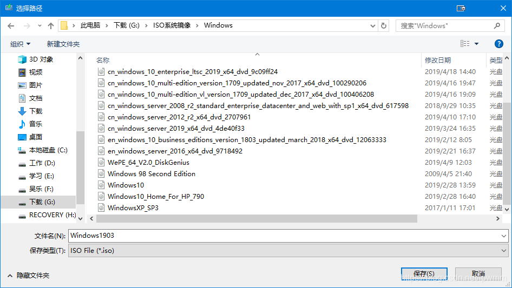Select en_windows_10_business_editions file

(x=247, y=140)
